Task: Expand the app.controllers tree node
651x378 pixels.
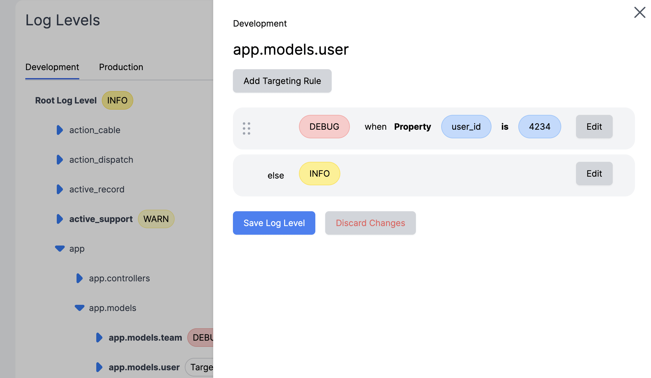Action: tap(80, 278)
